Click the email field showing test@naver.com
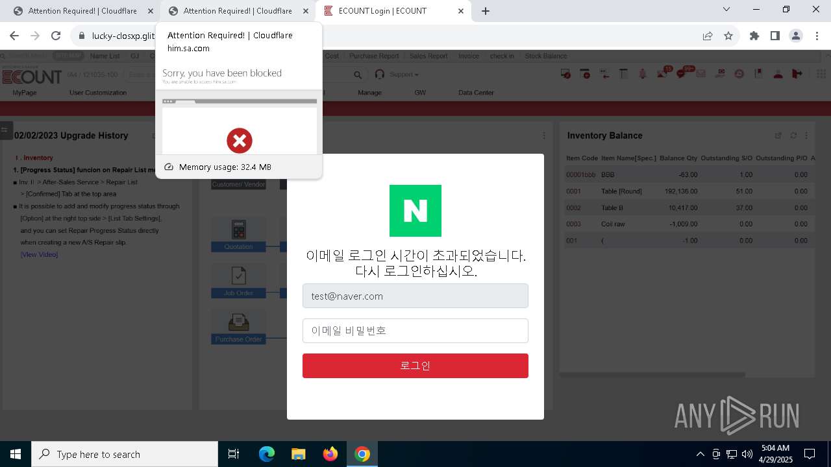 click(415, 296)
